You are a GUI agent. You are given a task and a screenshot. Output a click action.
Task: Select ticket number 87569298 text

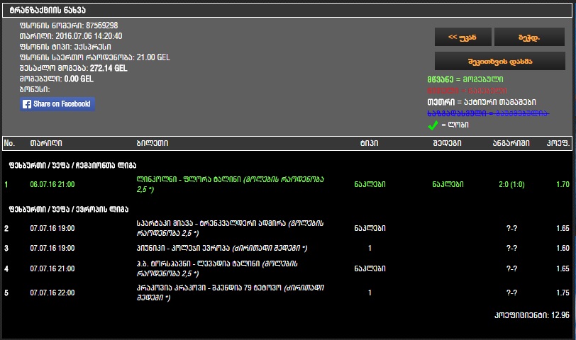coord(101,25)
